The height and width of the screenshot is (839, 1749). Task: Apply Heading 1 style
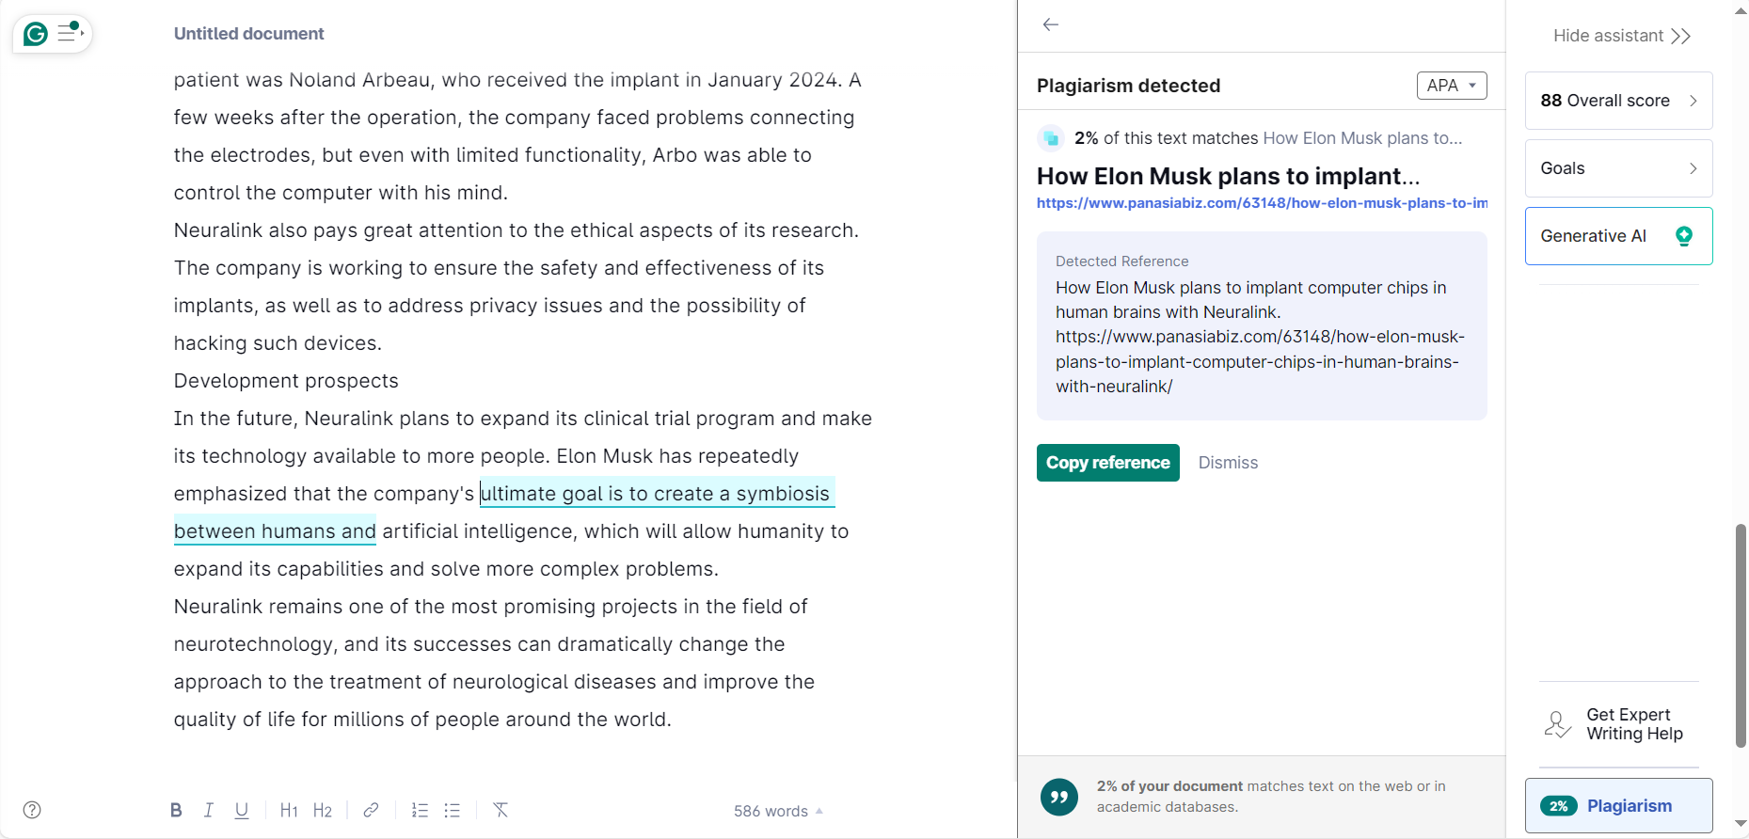[x=289, y=810]
